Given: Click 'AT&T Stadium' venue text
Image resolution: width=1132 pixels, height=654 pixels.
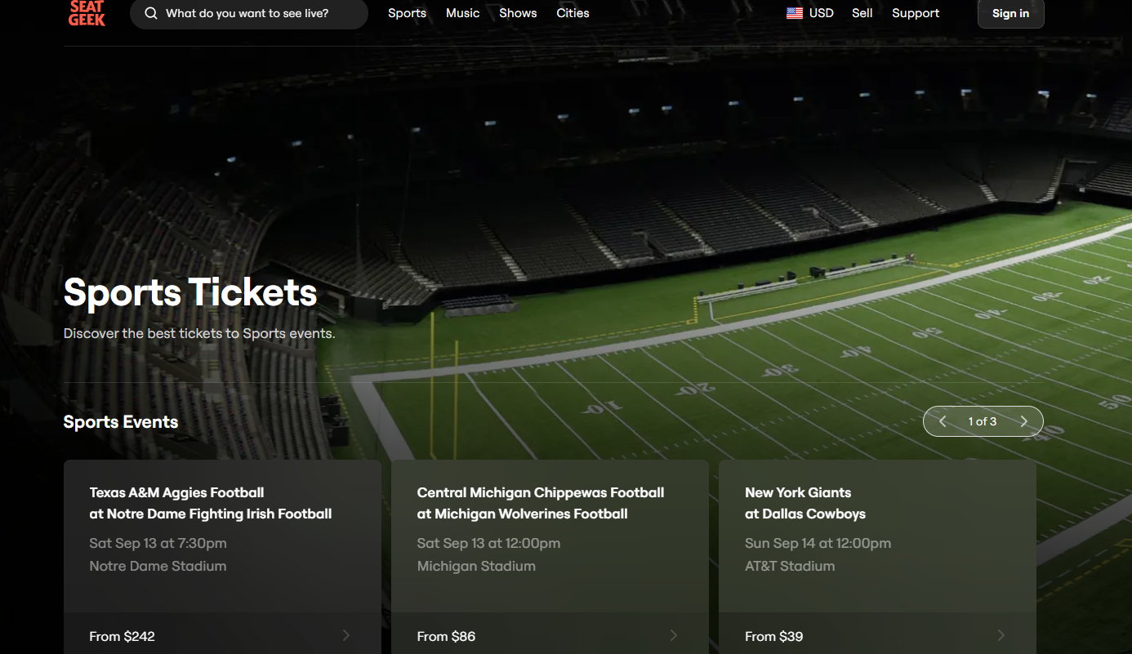Looking at the screenshot, I should [790, 566].
